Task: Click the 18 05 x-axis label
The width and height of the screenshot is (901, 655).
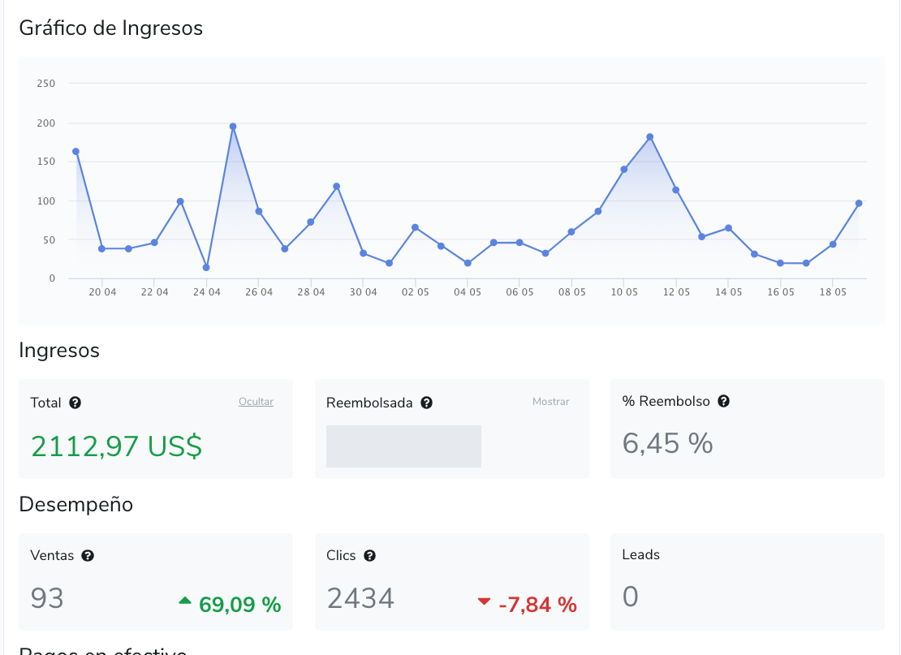Action: click(x=833, y=292)
